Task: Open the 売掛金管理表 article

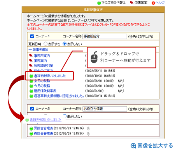Action: coord(44,133)
